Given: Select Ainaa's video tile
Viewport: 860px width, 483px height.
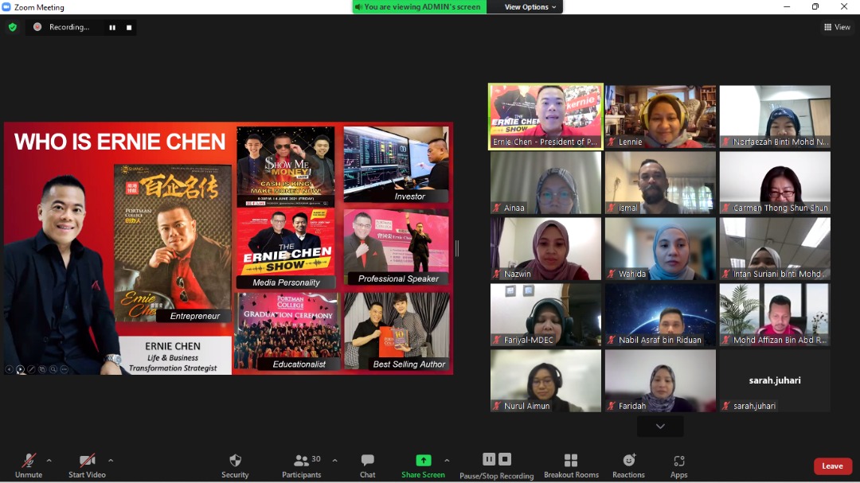Looking at the screenshot, I should point(545,182).
